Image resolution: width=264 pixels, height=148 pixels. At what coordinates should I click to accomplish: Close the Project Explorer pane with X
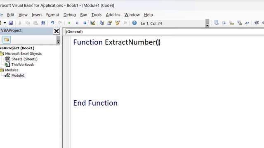click(x=57, y=31)
